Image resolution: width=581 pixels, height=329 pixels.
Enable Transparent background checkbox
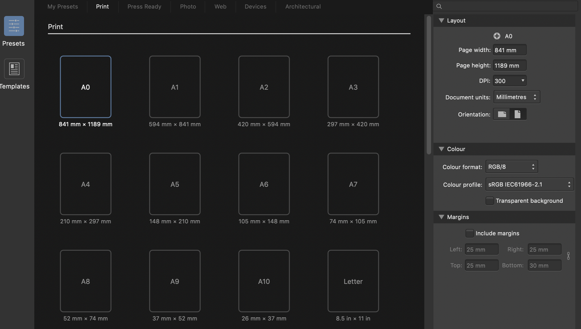(x=489, y=201)
